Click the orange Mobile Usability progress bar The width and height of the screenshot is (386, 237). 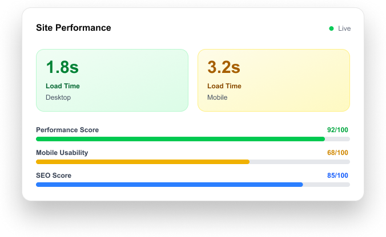tap(143, 162)
